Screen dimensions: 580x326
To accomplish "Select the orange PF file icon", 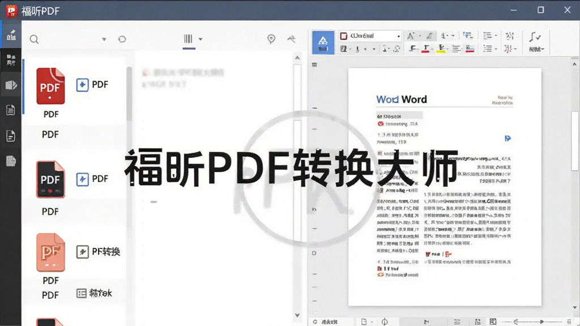I will (50, 252).
